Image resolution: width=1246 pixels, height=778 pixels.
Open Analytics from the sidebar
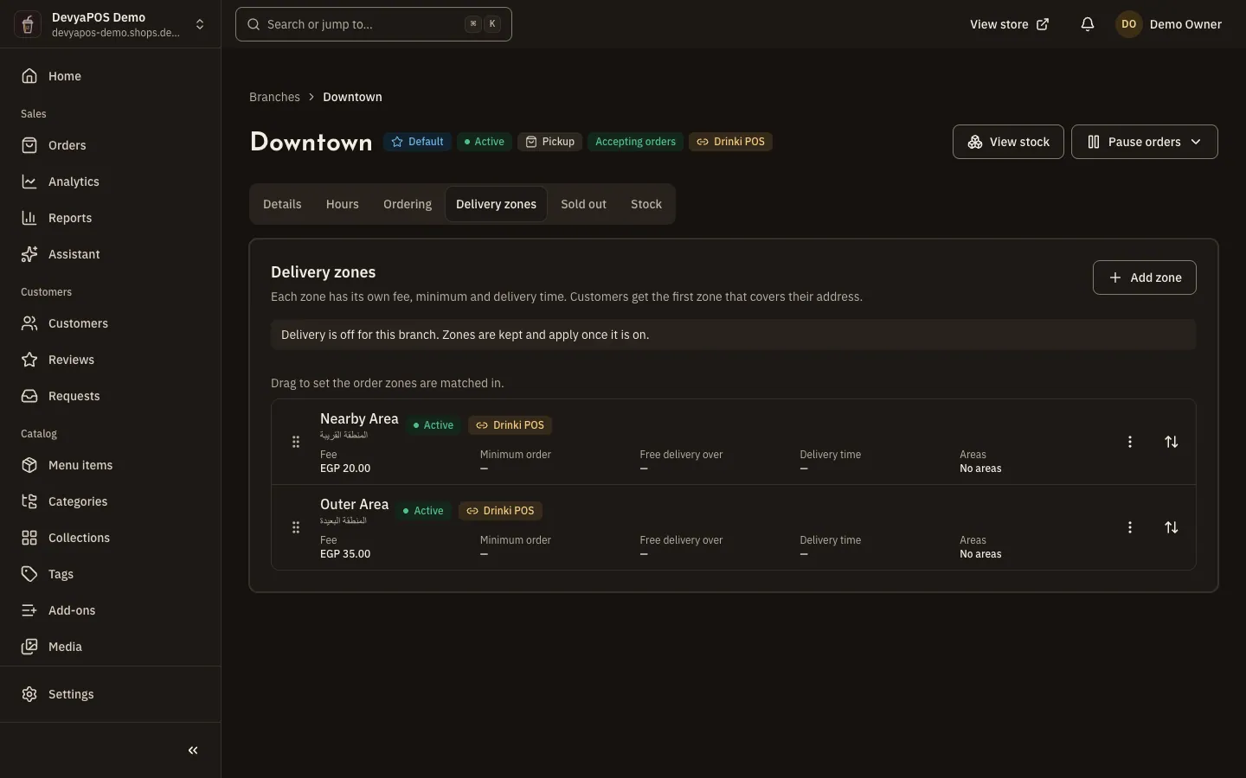pos(110,182)
